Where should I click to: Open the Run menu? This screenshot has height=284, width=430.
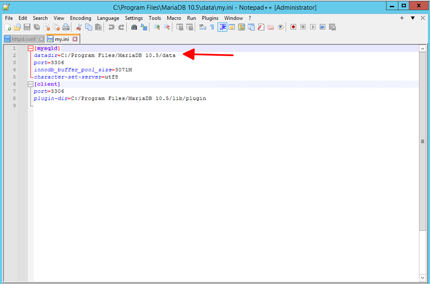pos(191,18)
